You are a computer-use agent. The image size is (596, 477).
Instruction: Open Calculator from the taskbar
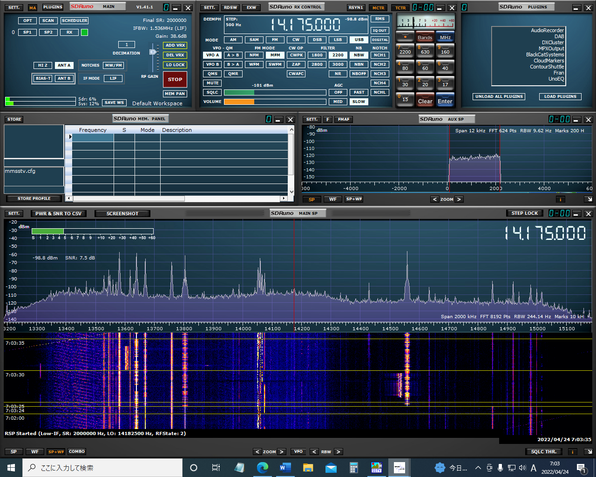click(x=353, y=468)
